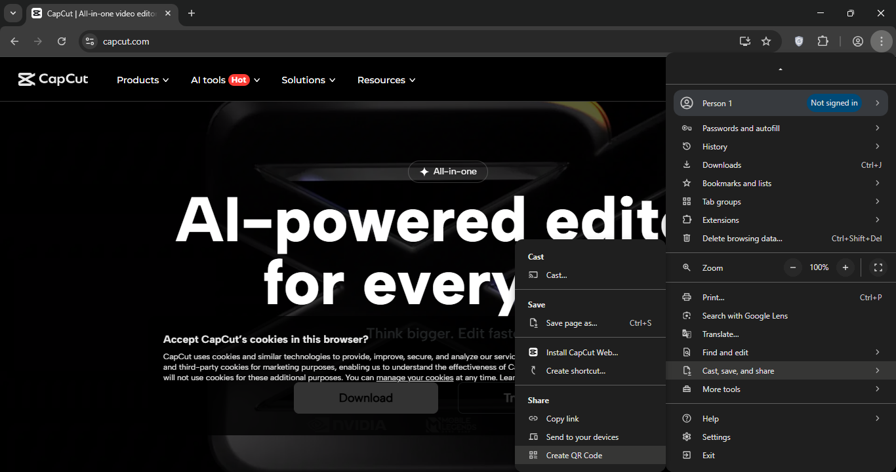This screenshot has width=896, height=472.
Task: Open the manage your cookies link
Action: coord(414,377)
